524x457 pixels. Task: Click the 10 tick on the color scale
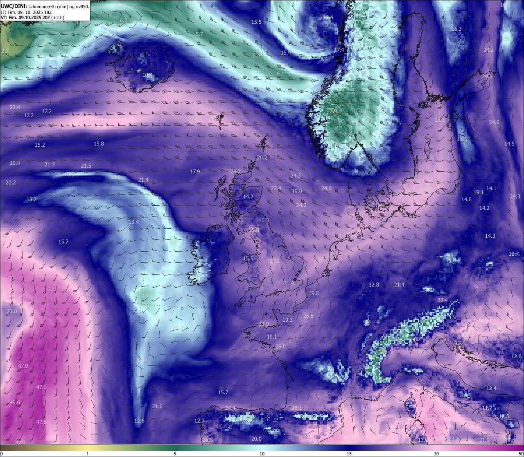[x=262, y=454]
